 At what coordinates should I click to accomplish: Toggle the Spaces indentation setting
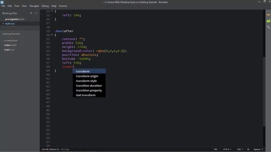click(x=257, y=149)
